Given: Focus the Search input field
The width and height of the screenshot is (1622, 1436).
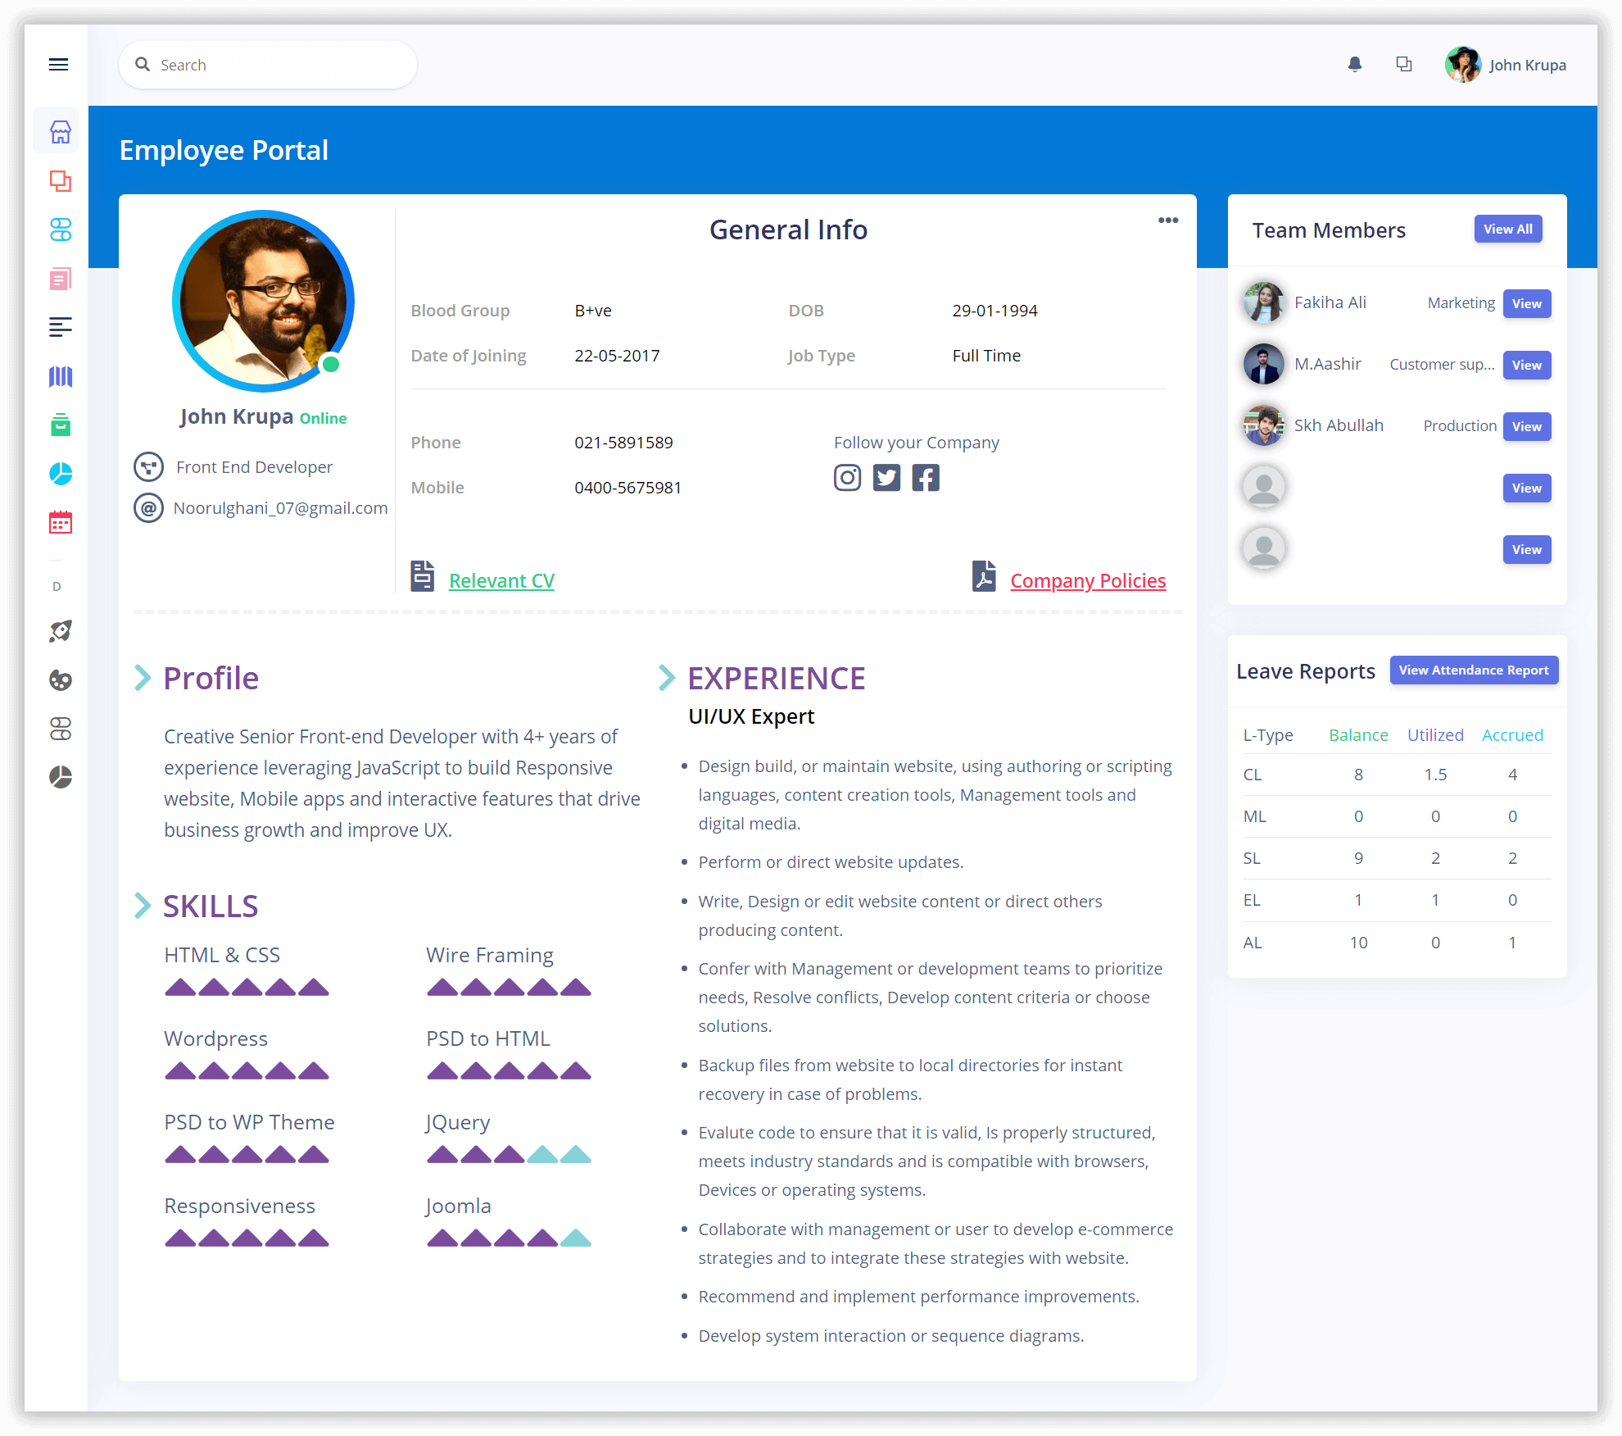Looking at the screenshot, I should 268,65.
